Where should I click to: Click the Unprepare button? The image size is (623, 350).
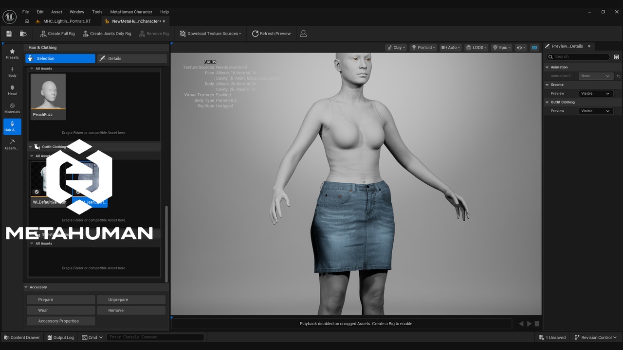coord(131,299)
